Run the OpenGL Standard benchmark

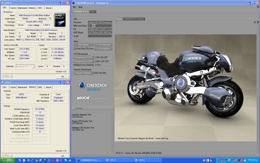pos(83,73)
